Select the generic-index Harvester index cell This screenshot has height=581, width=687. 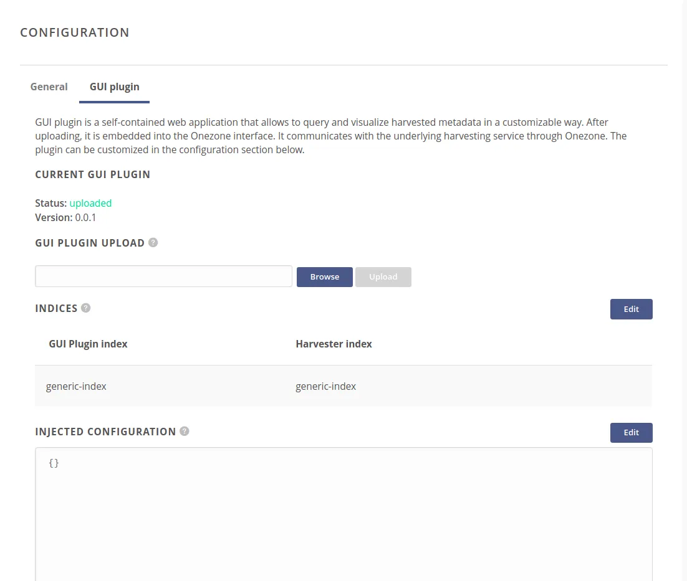[x=325, y=386]
